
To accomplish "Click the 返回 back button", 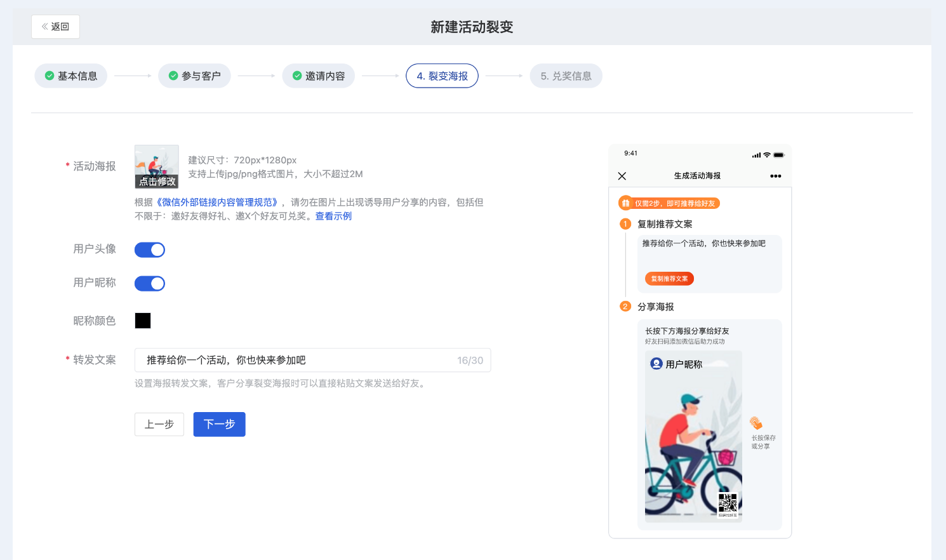I will pos(55,27).
